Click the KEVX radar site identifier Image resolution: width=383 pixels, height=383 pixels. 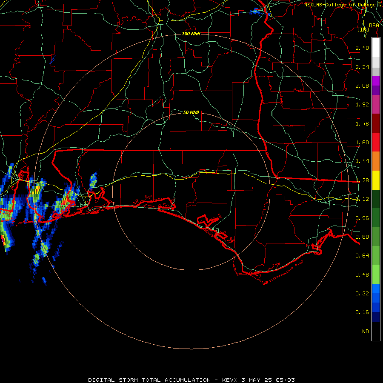[x=230, y=380]
